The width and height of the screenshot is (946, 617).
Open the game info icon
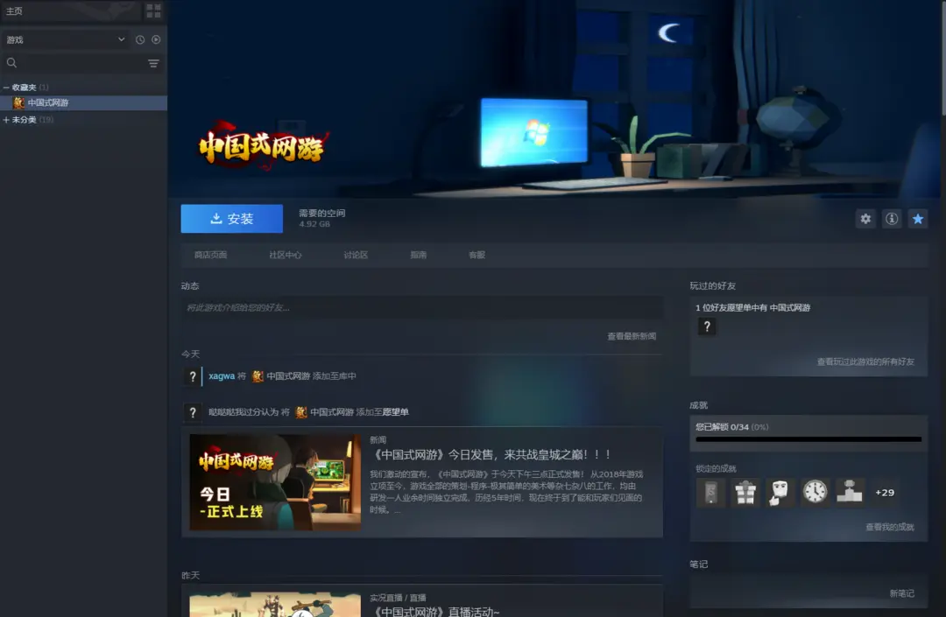892,219
